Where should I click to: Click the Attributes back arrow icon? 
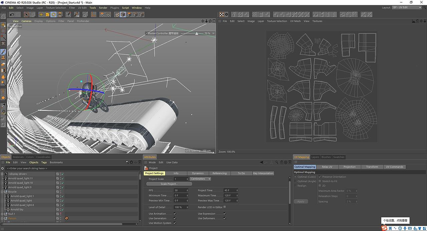(x=262, y=162)
